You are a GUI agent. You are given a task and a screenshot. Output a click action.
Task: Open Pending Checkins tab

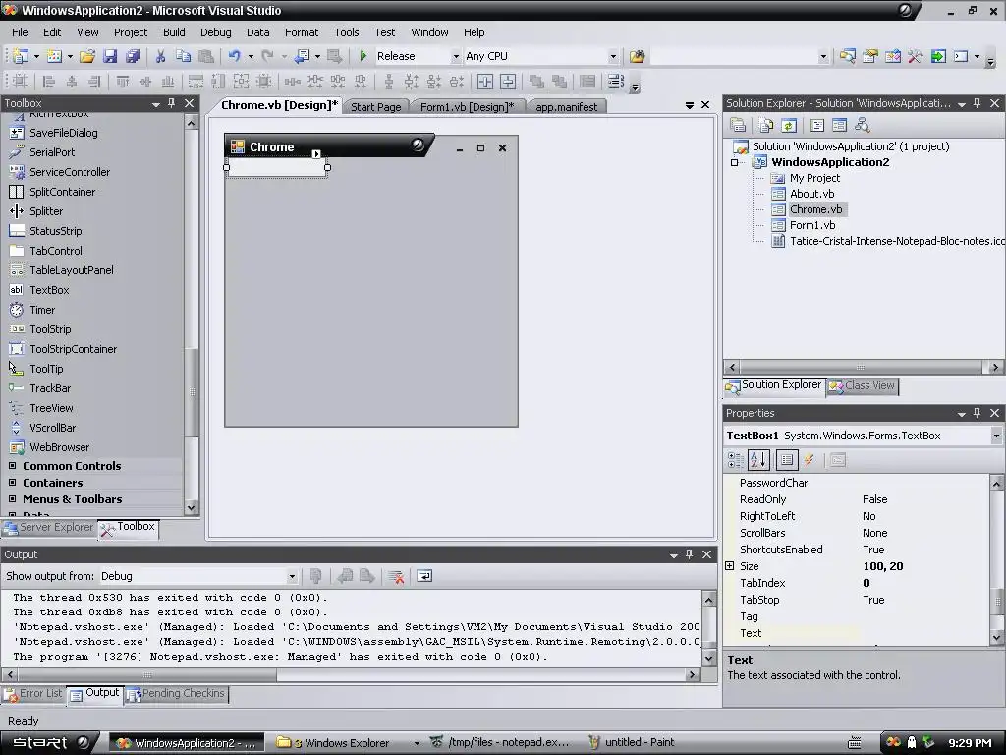coord(177,693)
